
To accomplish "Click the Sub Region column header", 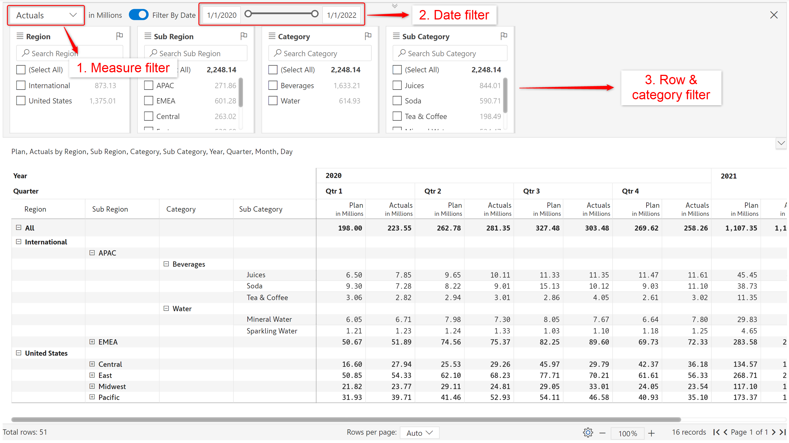I will coord(110,209).
